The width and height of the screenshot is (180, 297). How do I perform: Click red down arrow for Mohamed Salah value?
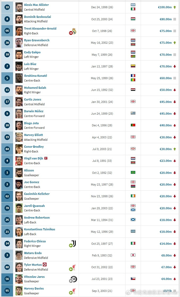pos(175,90)
